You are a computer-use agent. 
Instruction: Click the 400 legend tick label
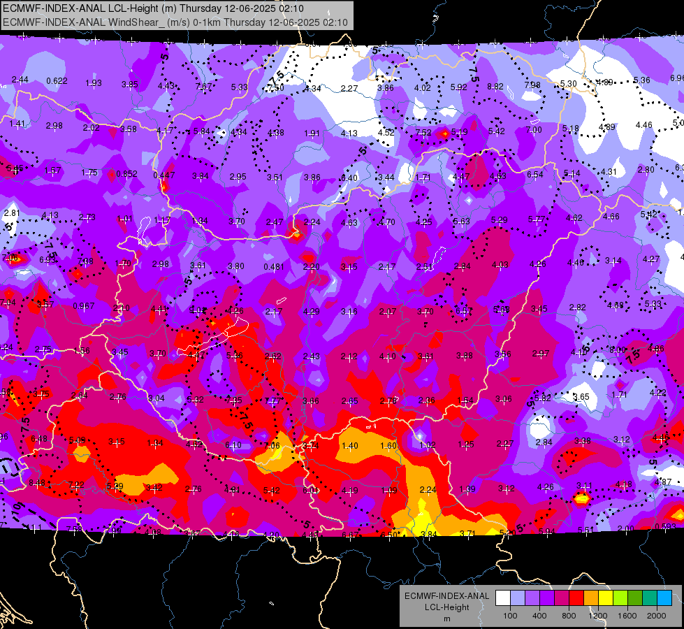tap(539, 616)
